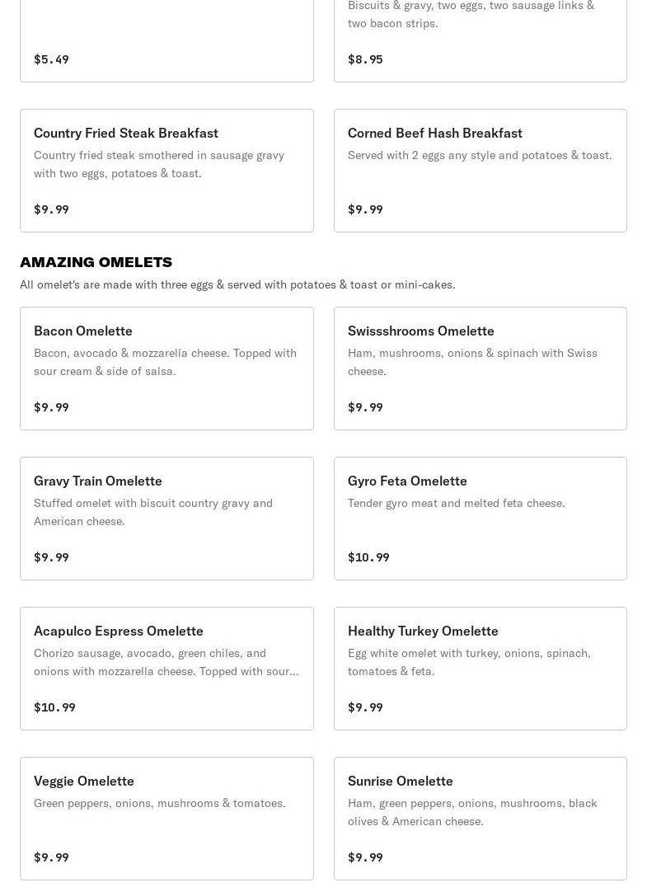The image size is (647, 892).
Task: Click the Amazing Omelets section heading
Action: coord(96,262)
